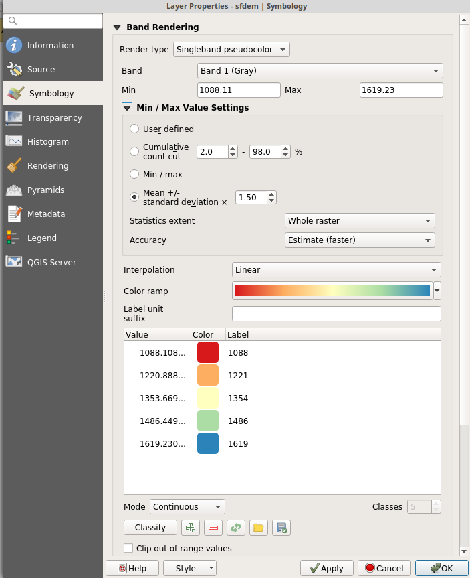
Task: Click the Label unit suffix field
Action: [336, 314]
